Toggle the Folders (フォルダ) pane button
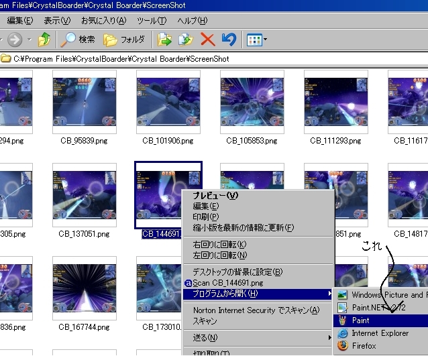 [x=124, y=40]
